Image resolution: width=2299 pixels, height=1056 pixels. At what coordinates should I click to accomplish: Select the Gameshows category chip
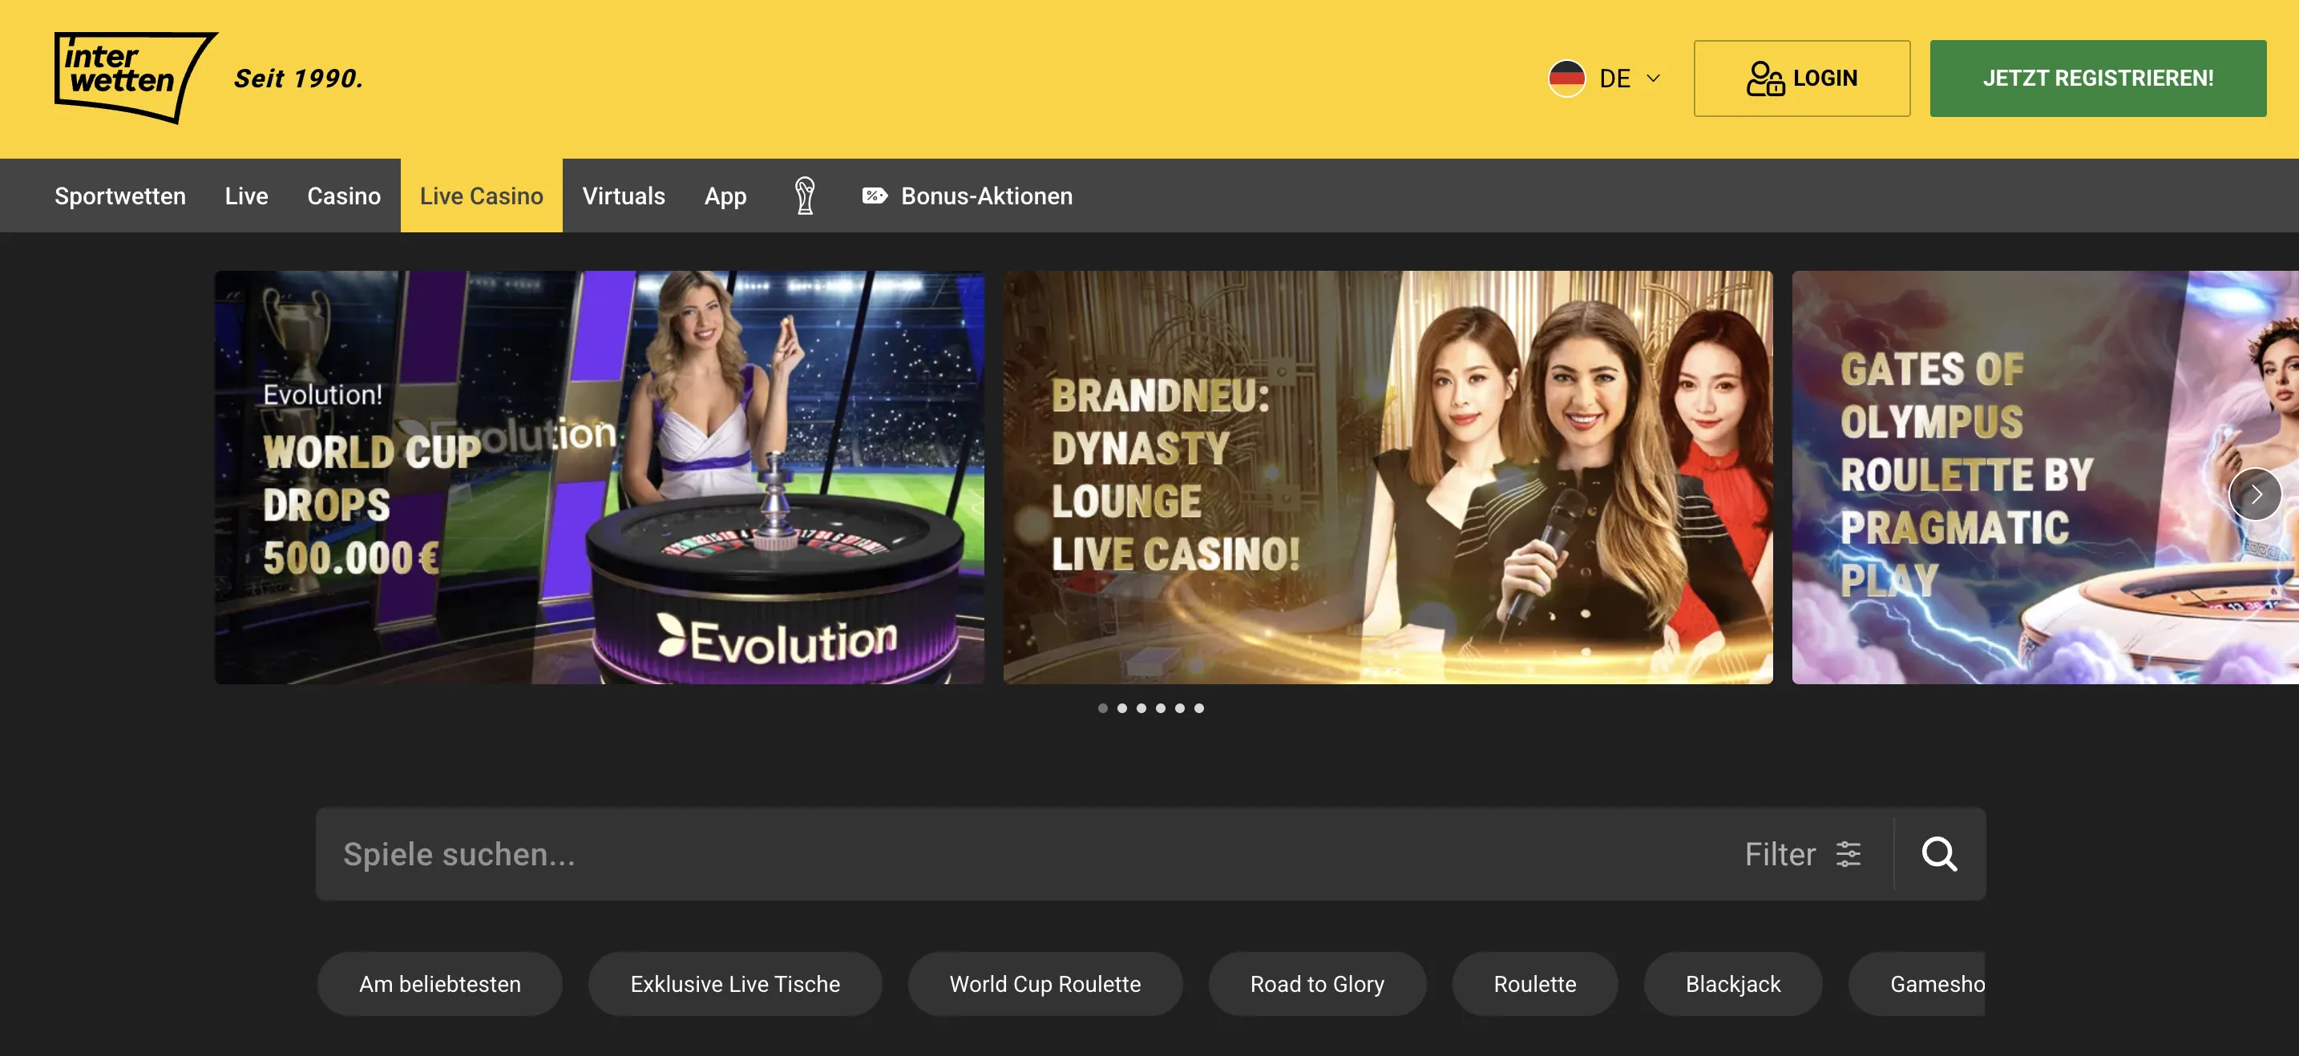(1917, 984)
